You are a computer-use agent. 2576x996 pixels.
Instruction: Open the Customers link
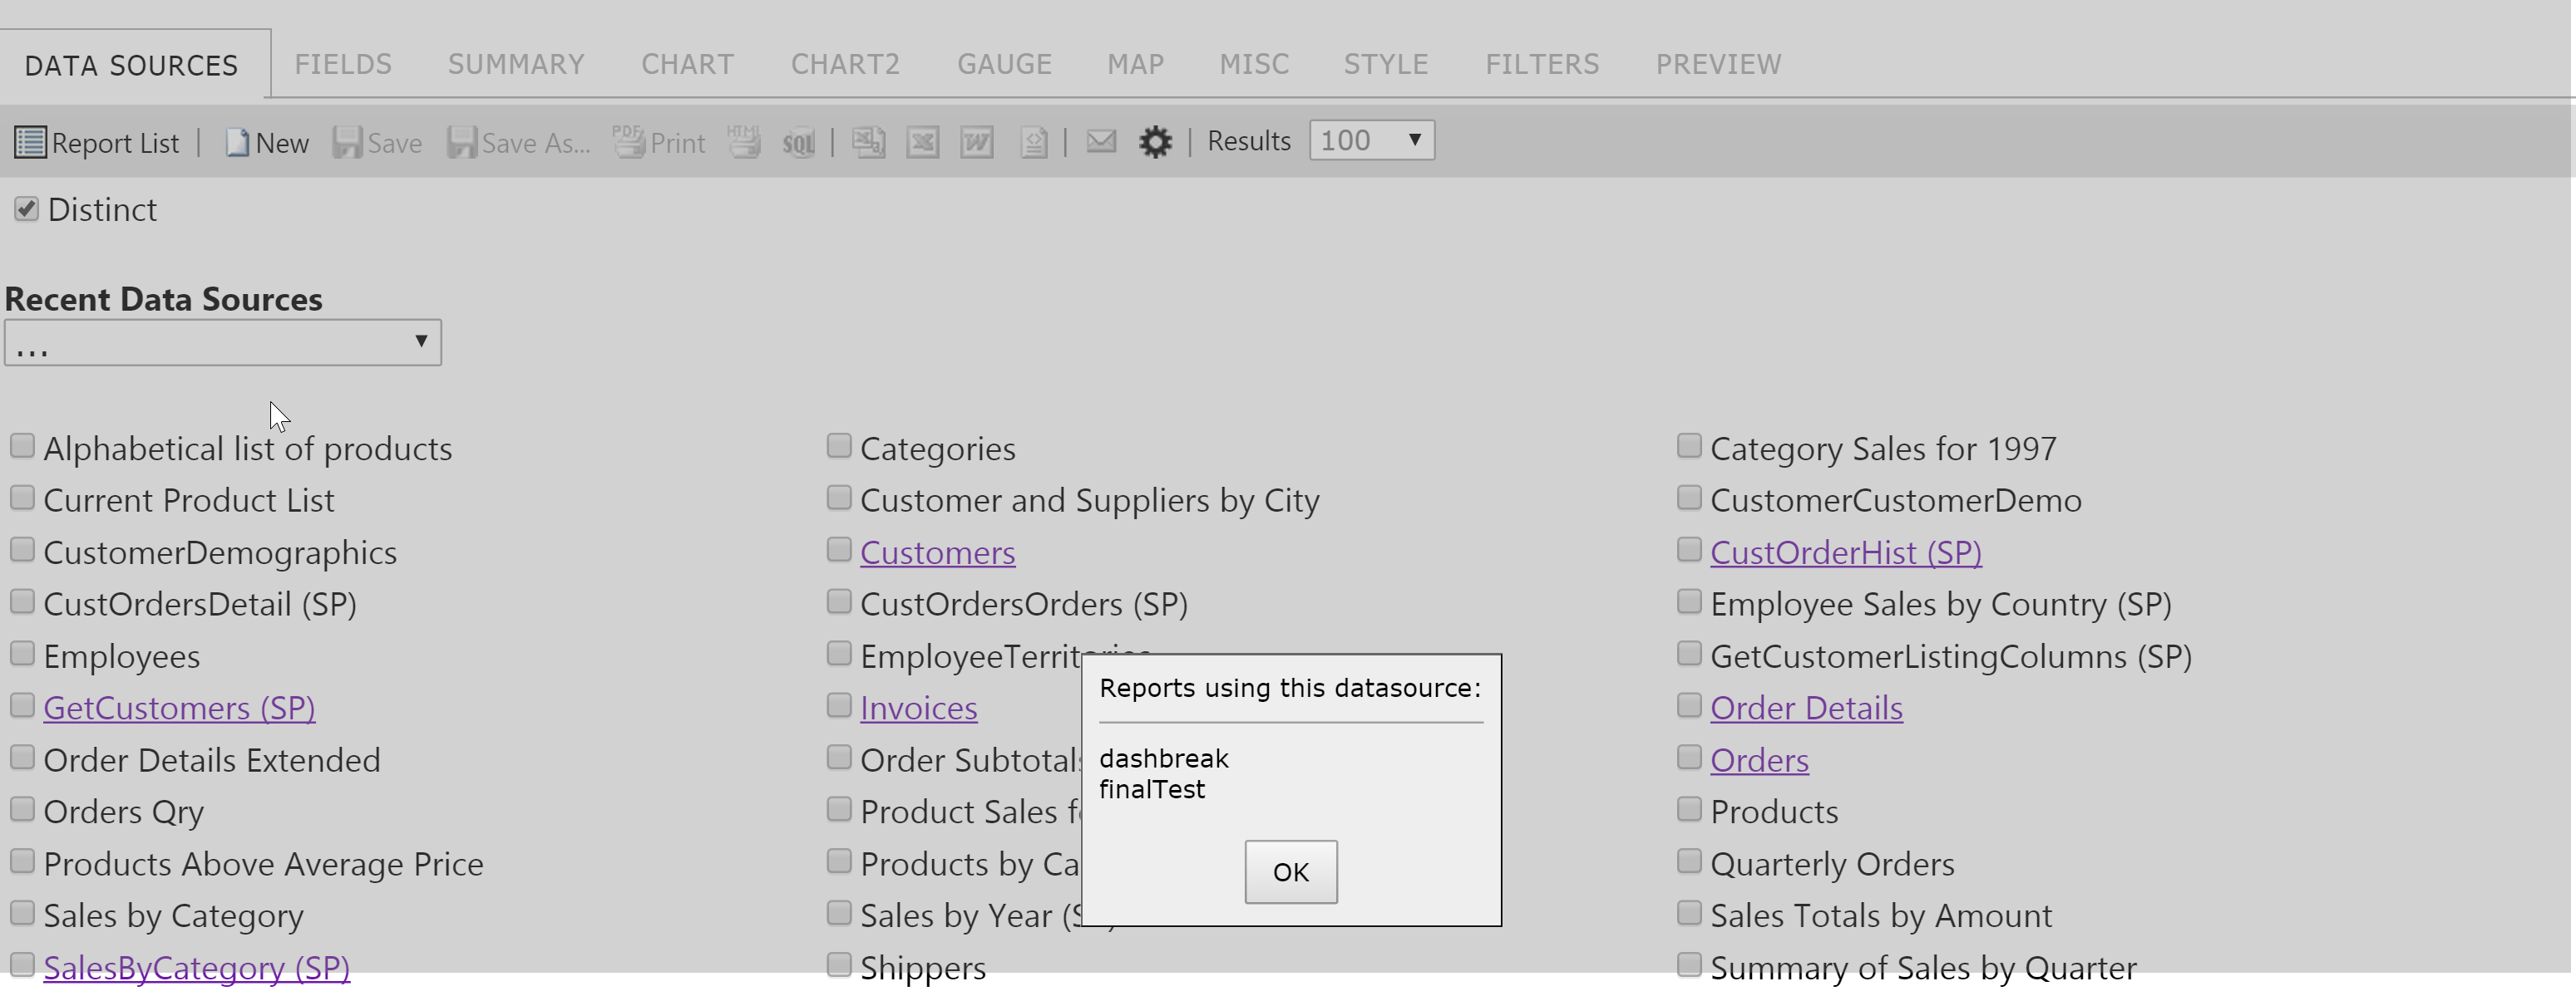[x=937, y=552]
